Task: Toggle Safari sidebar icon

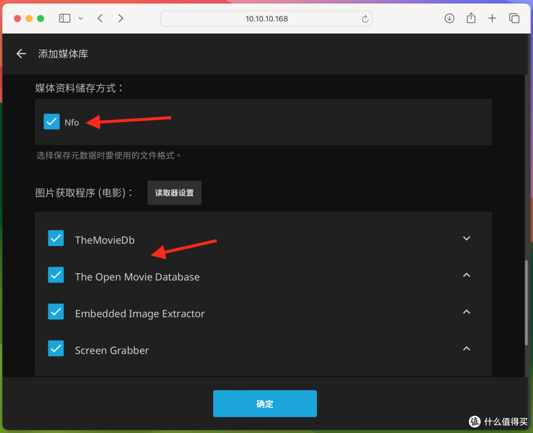Action: [65, 18]
